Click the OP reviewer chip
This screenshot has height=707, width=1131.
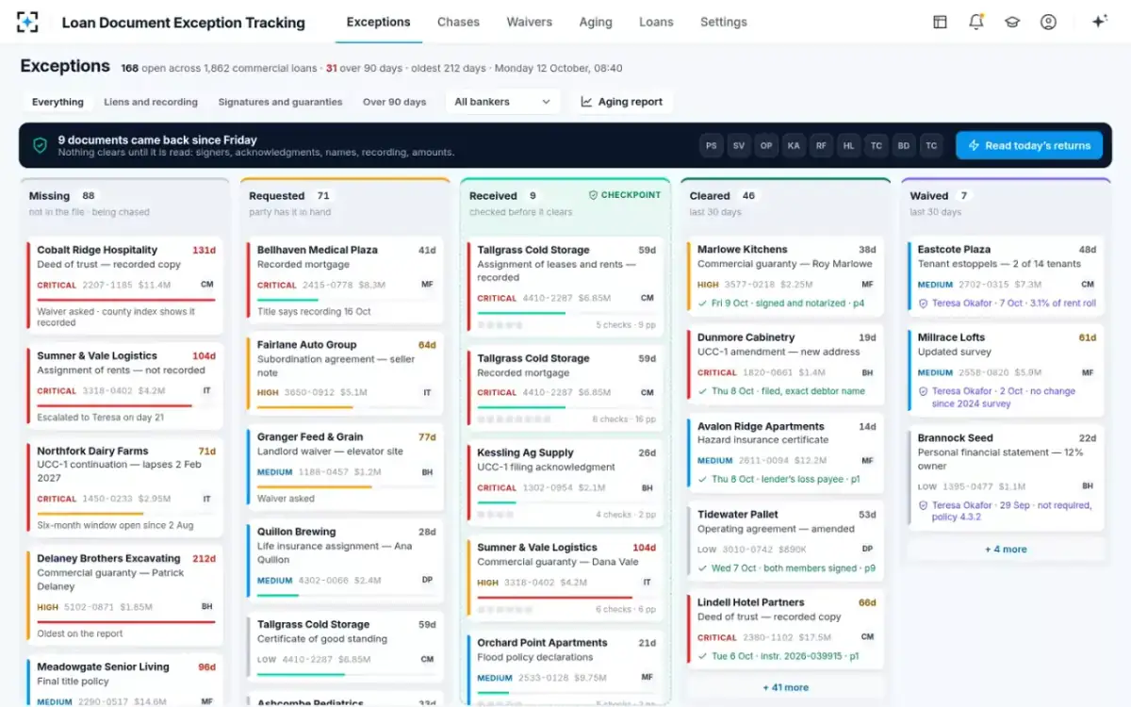point(766,145)
